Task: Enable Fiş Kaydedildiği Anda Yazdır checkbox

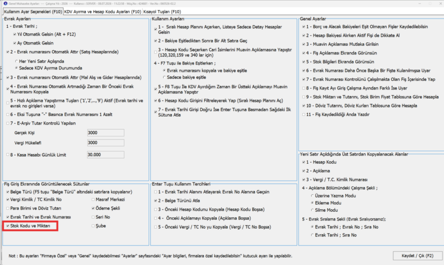Action: coord(304,115)
